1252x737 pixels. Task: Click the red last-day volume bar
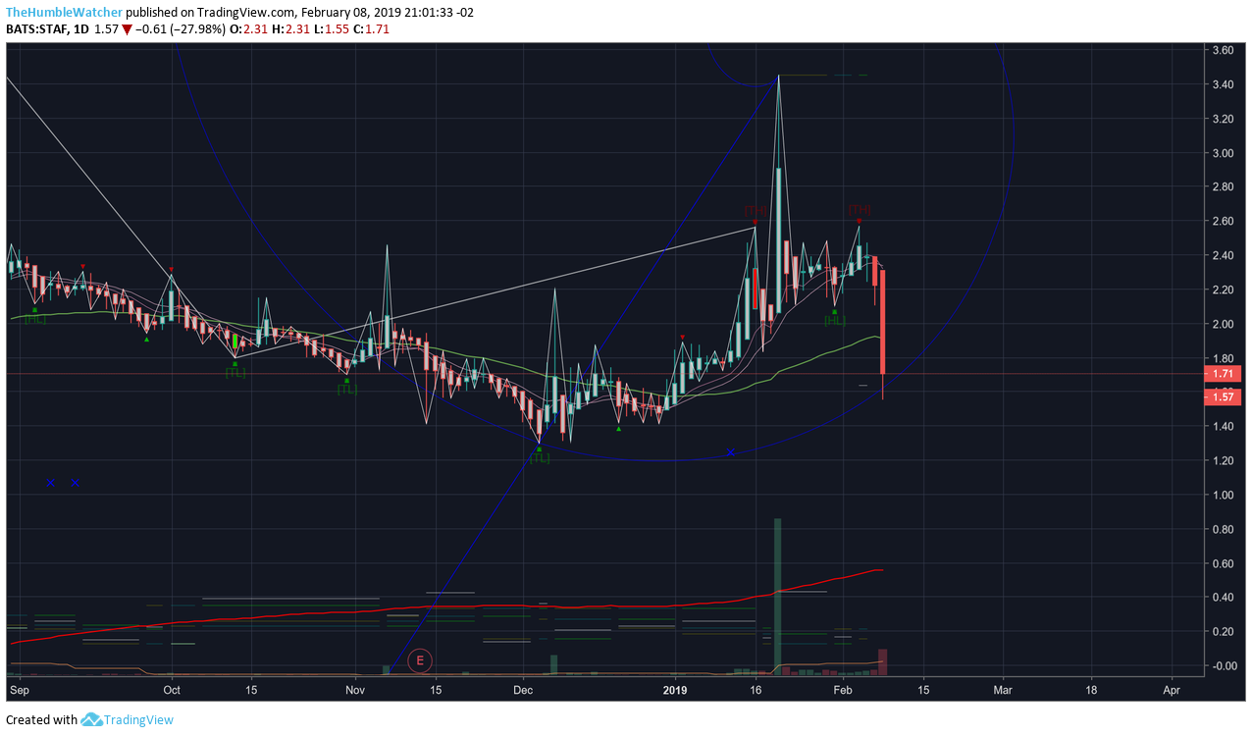(883, 661)
